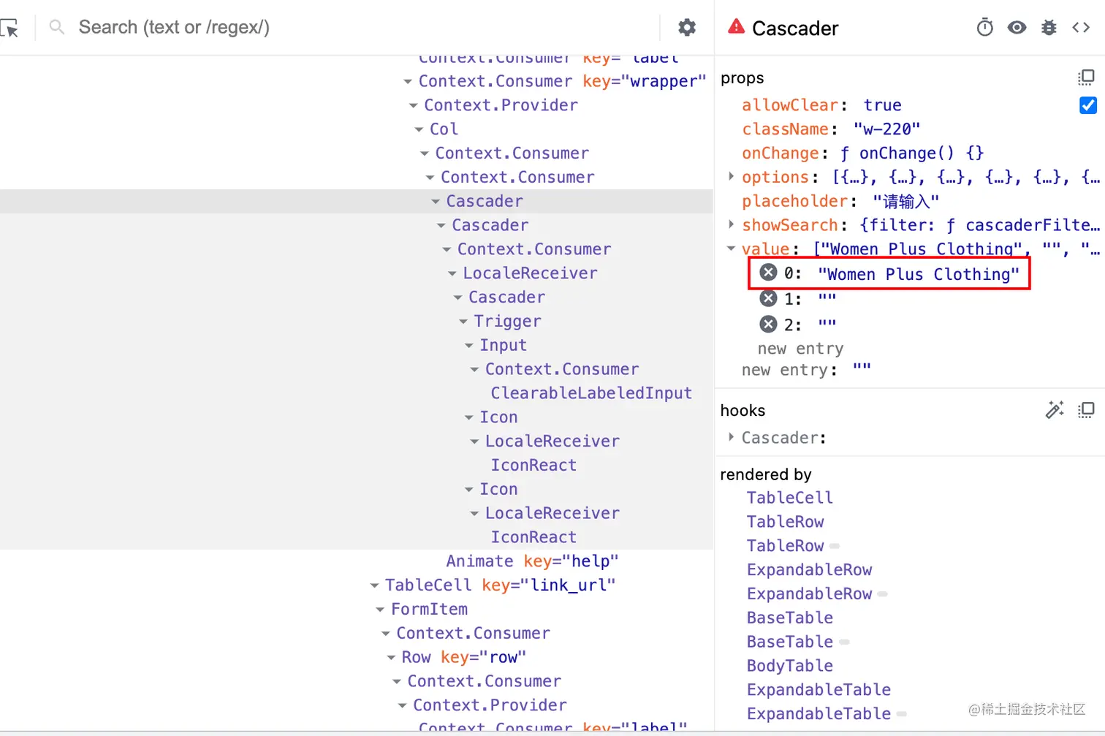Select the FormItem tree node
1105x736 pixels.
[429, 610]
